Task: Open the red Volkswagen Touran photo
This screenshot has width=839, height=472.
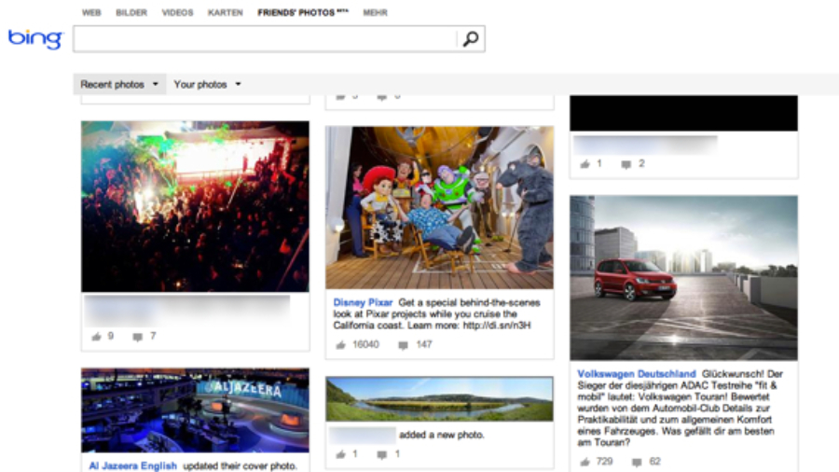Action: pyautogui.click(x=683, y=278)
